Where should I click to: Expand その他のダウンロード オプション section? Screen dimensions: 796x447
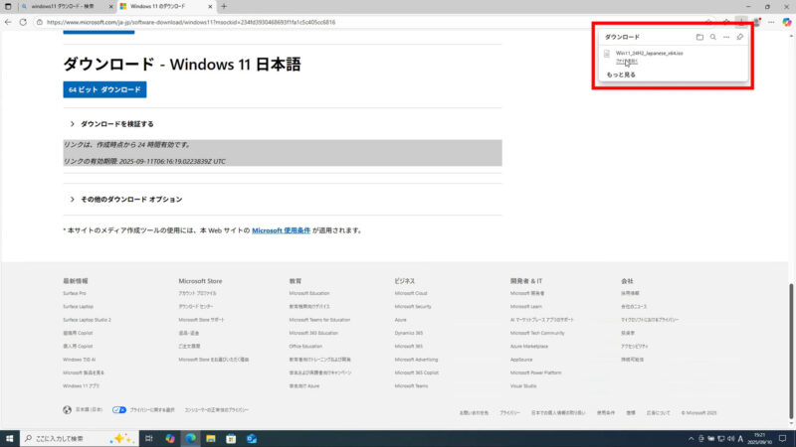(130, 200)
